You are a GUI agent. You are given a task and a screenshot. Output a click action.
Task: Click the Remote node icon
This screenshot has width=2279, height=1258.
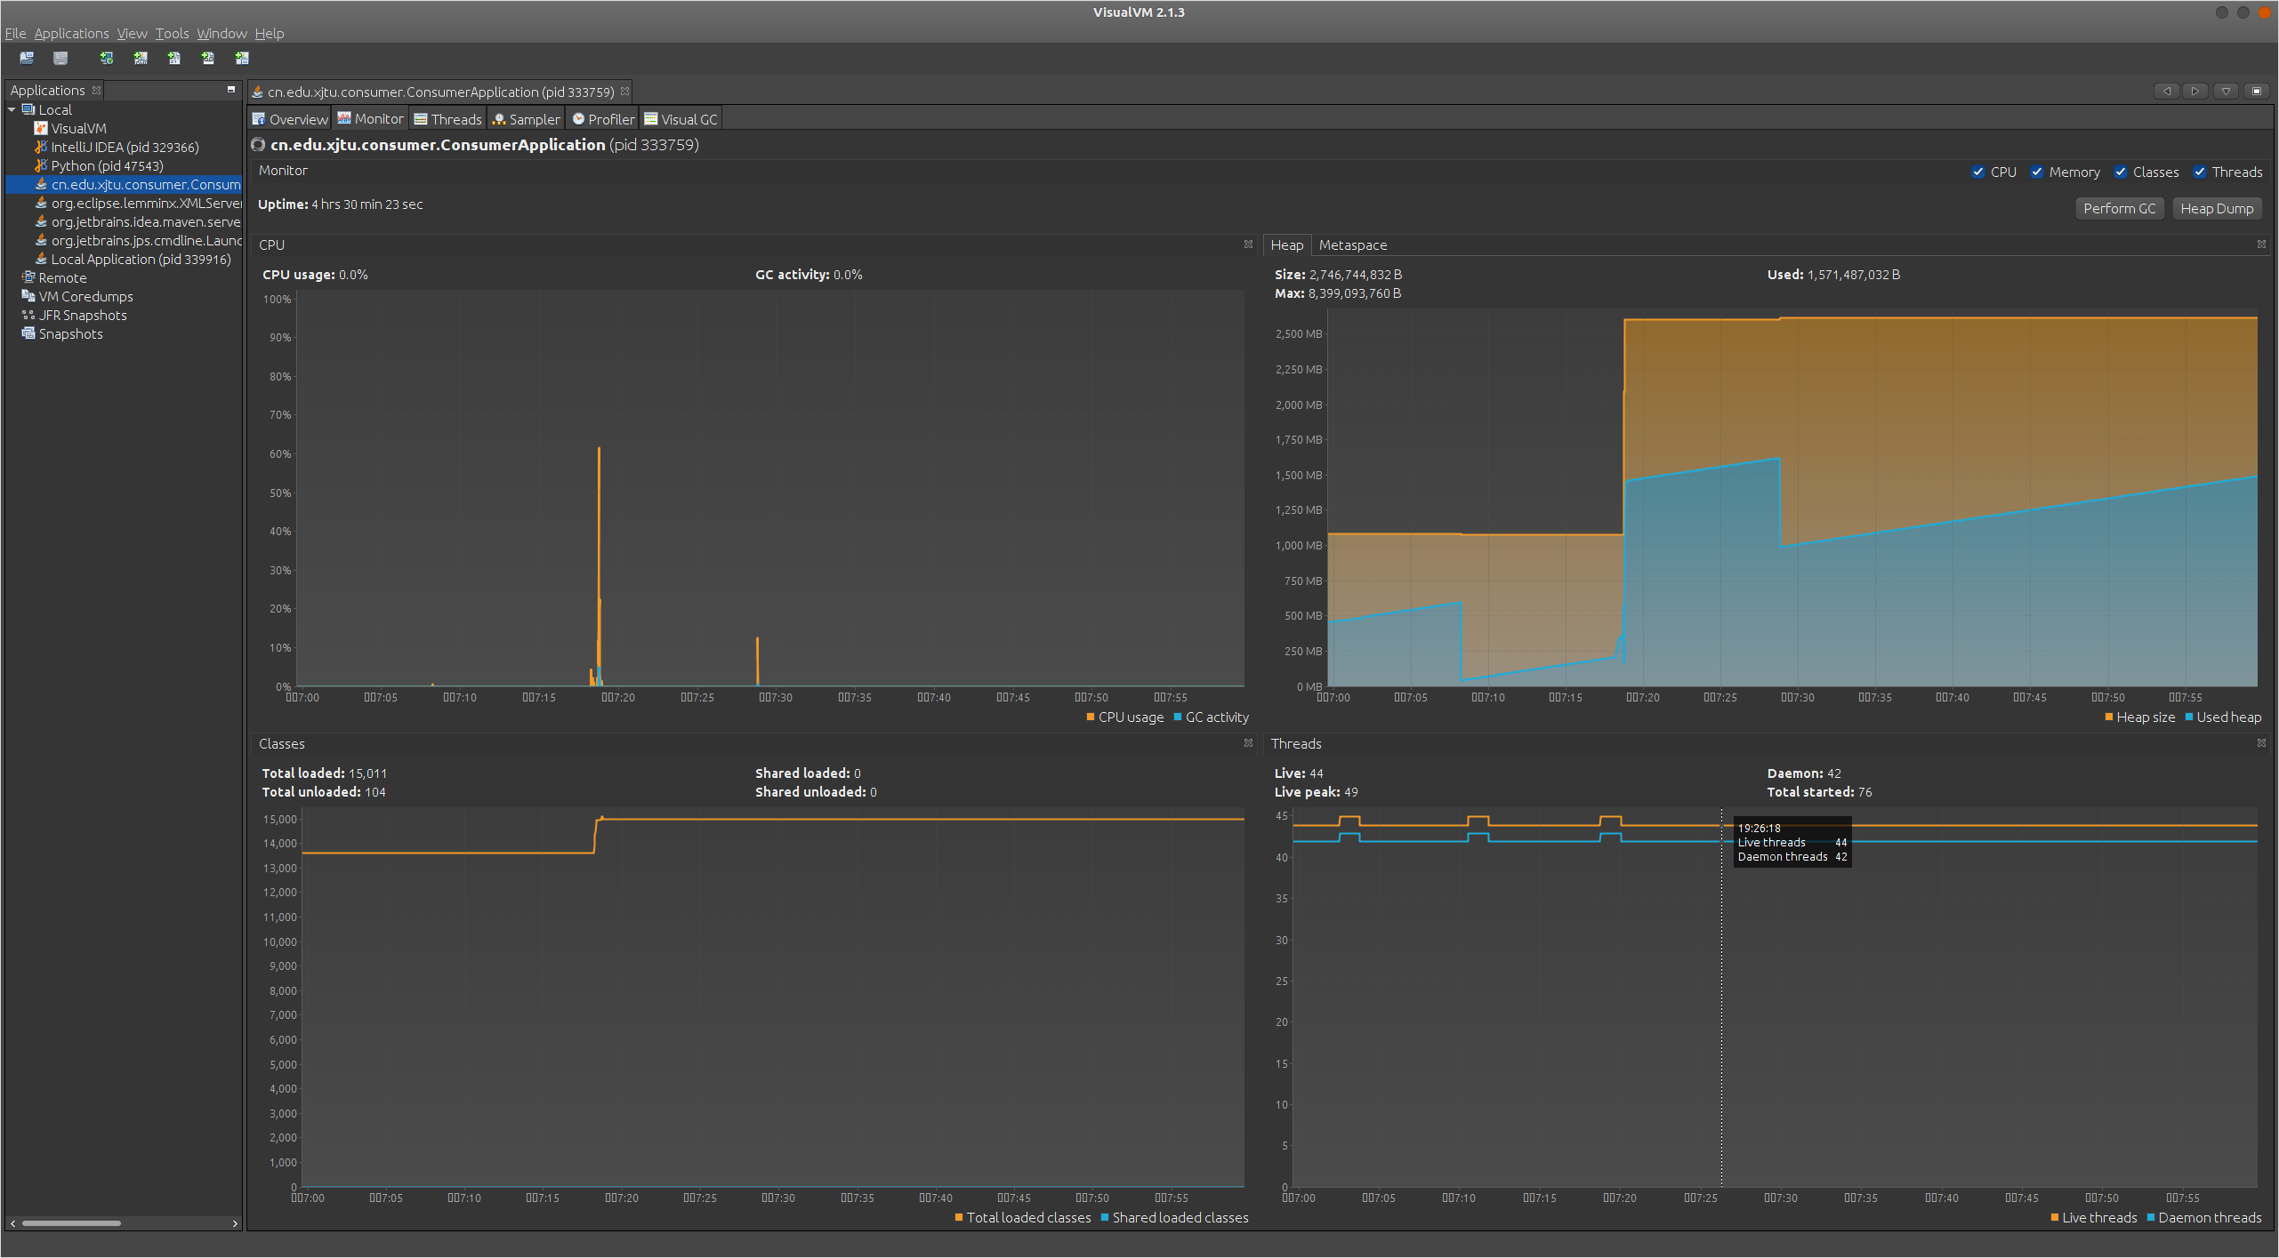pos(28,277)
